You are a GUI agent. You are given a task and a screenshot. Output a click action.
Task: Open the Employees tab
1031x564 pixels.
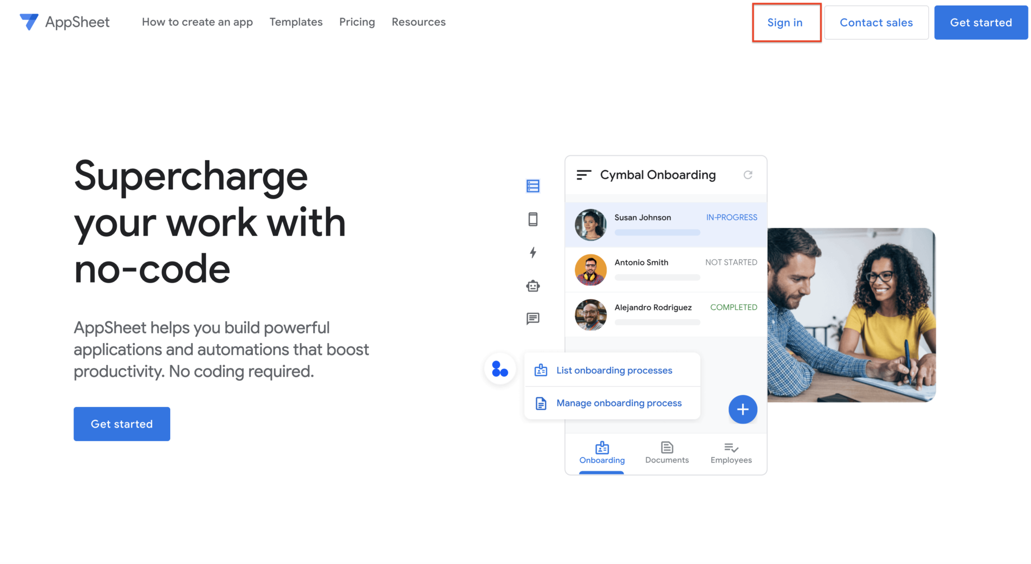(x=731, y=452)
